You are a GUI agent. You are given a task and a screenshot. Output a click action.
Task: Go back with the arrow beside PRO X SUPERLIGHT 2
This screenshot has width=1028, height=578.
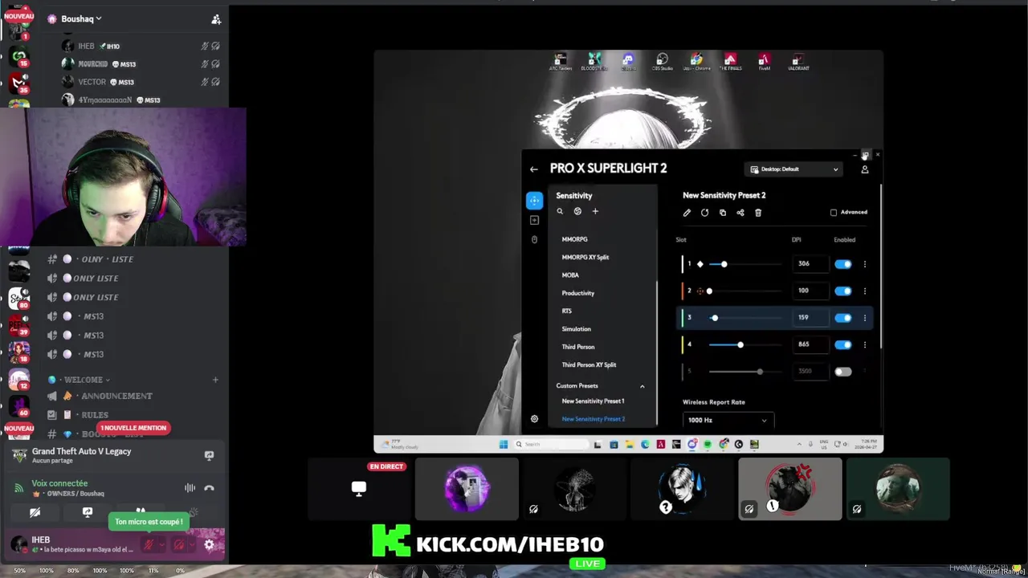pos(533,169)
